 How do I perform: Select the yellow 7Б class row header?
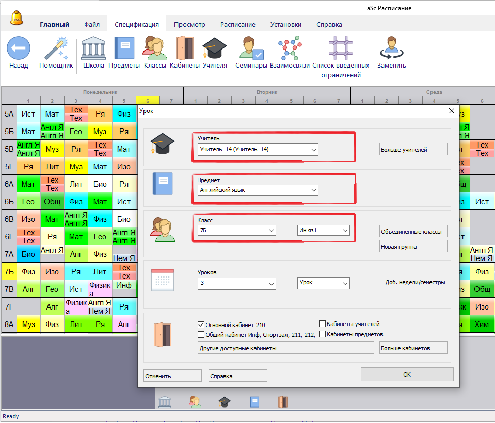9,271
